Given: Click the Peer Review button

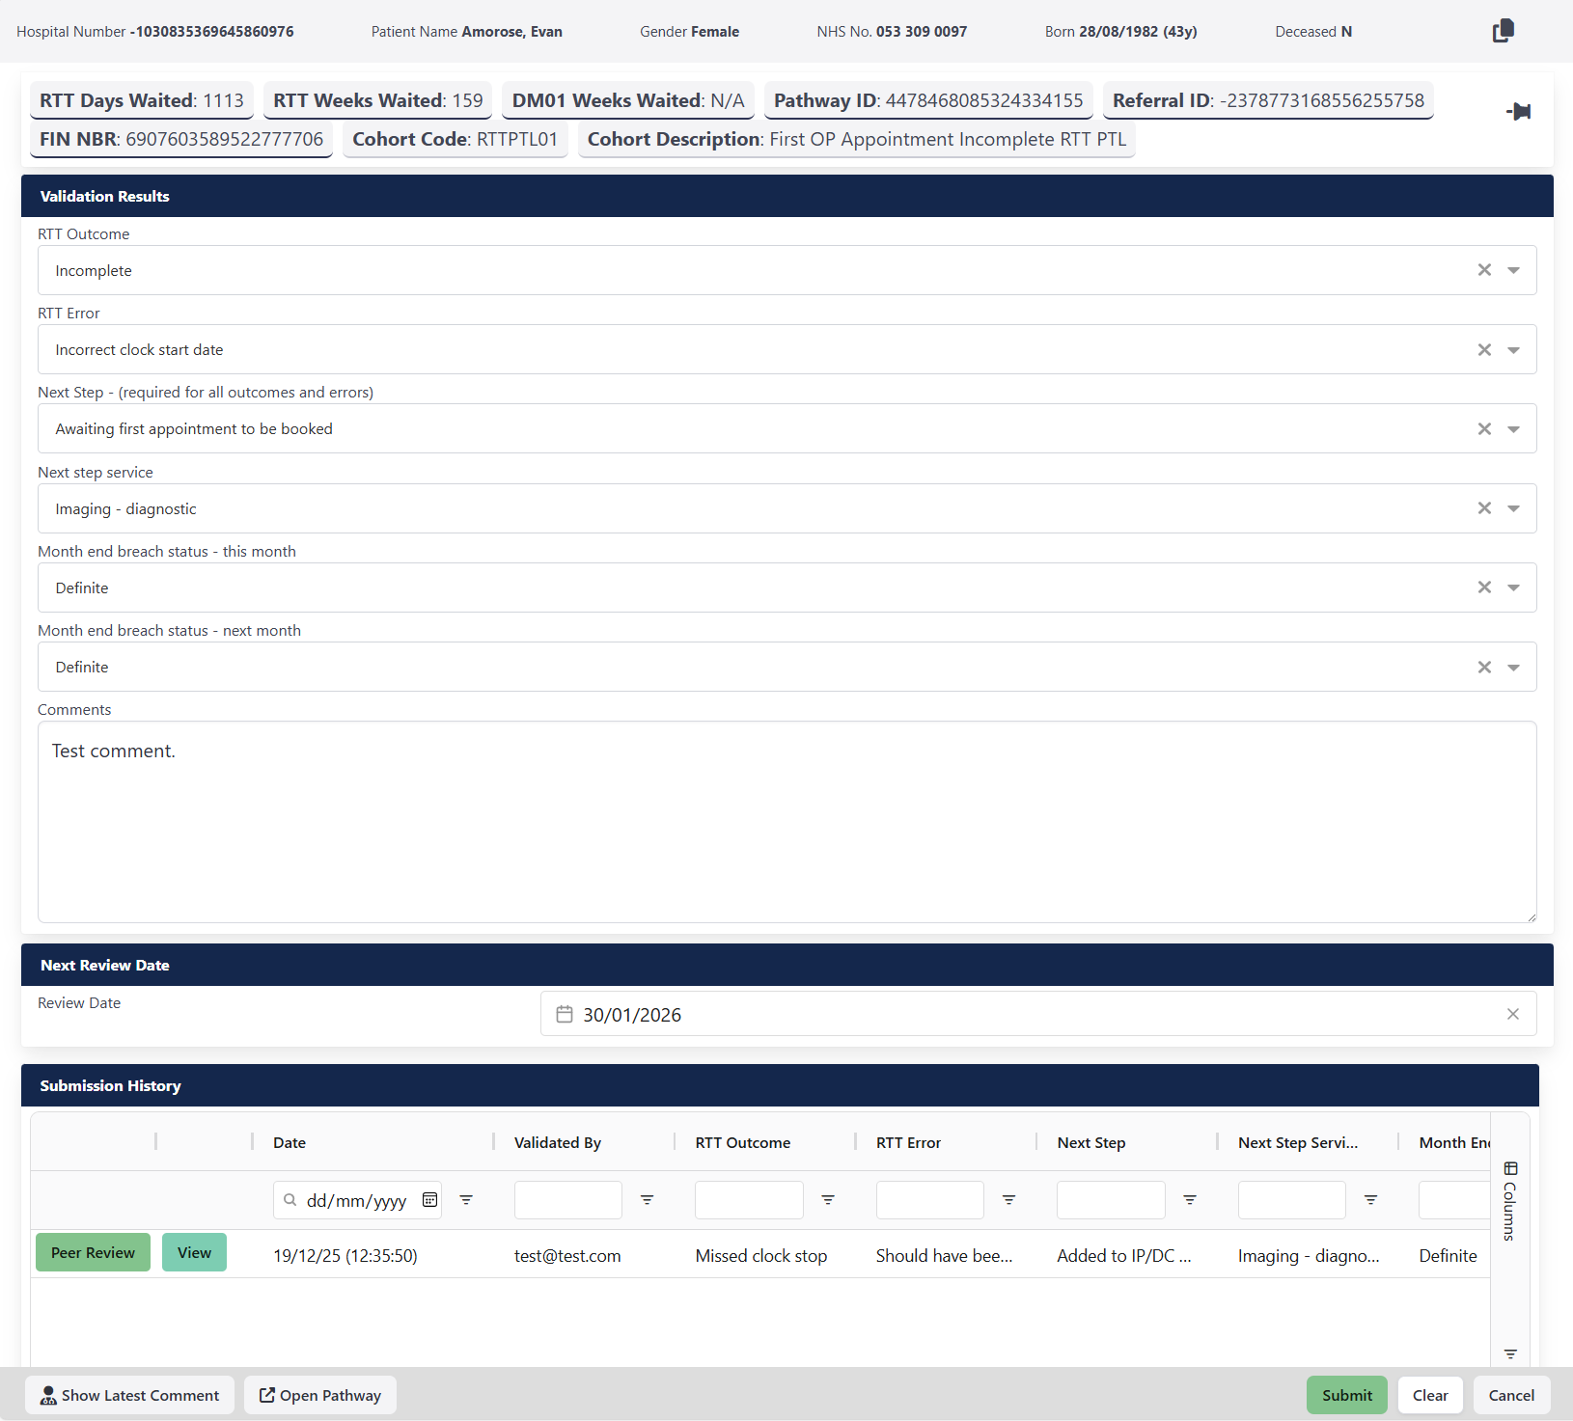Looking at the screenshot, I should (x=93, y=1252).
